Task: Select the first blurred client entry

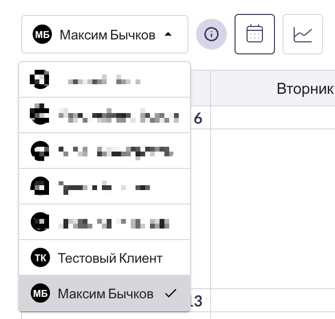Action: point(104,80)
